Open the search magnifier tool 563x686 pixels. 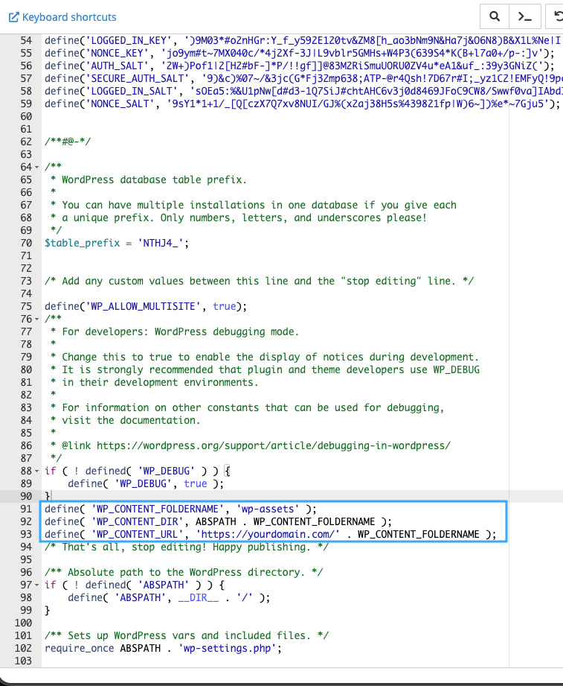click(494, 16)
